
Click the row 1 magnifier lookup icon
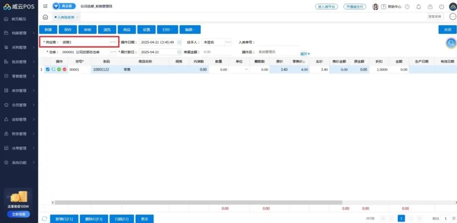(53, 70)
